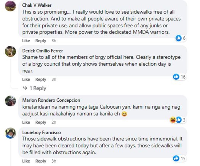Image resolution: width=200 pixels, height=166 pixels.
Task: Like Louieboy Francisco's comment
Action: [x=26, y=161]
